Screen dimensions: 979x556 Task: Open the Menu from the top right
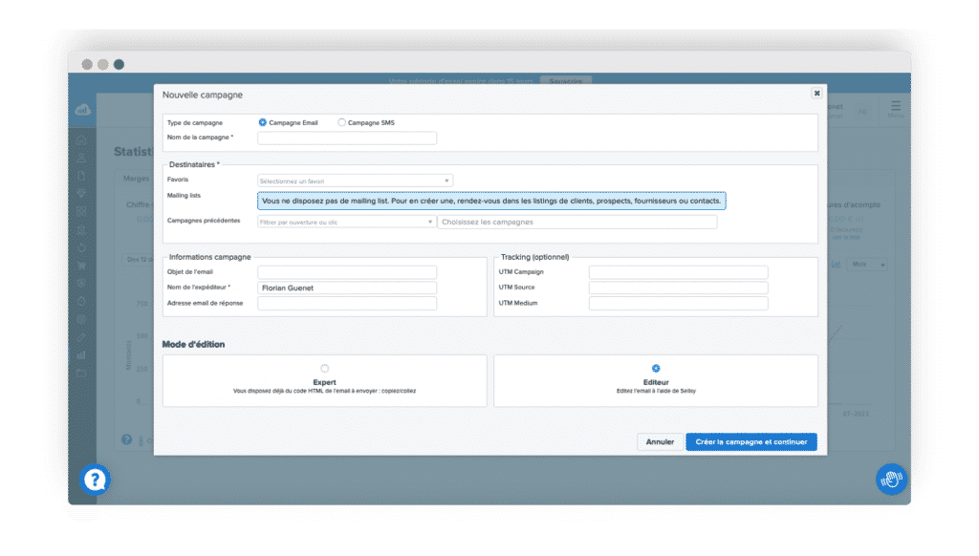click(x=897, y=109)
